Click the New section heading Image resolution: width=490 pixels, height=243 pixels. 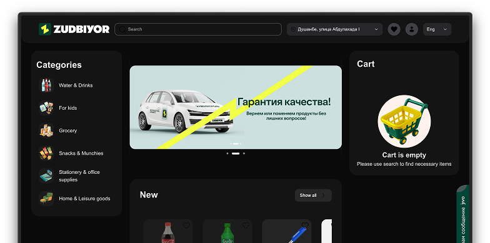click(x=149, y=194)
